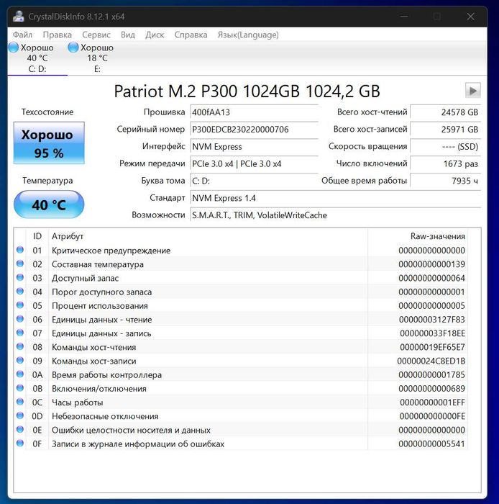Select row Единицы данных - чтение
Screen dimensions: 499x504
pos(241,319)
